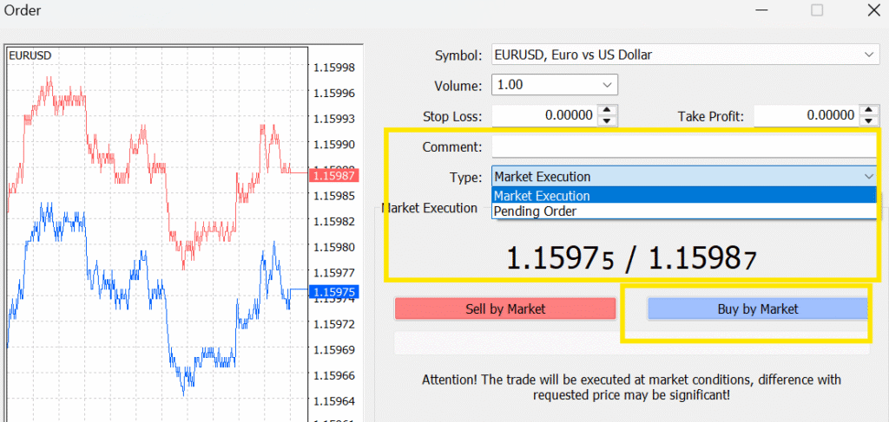Image resolution: width=889 pixels, height=422 pixels.
Task: Select Market Execution from Type list
Action: [543, 196]
